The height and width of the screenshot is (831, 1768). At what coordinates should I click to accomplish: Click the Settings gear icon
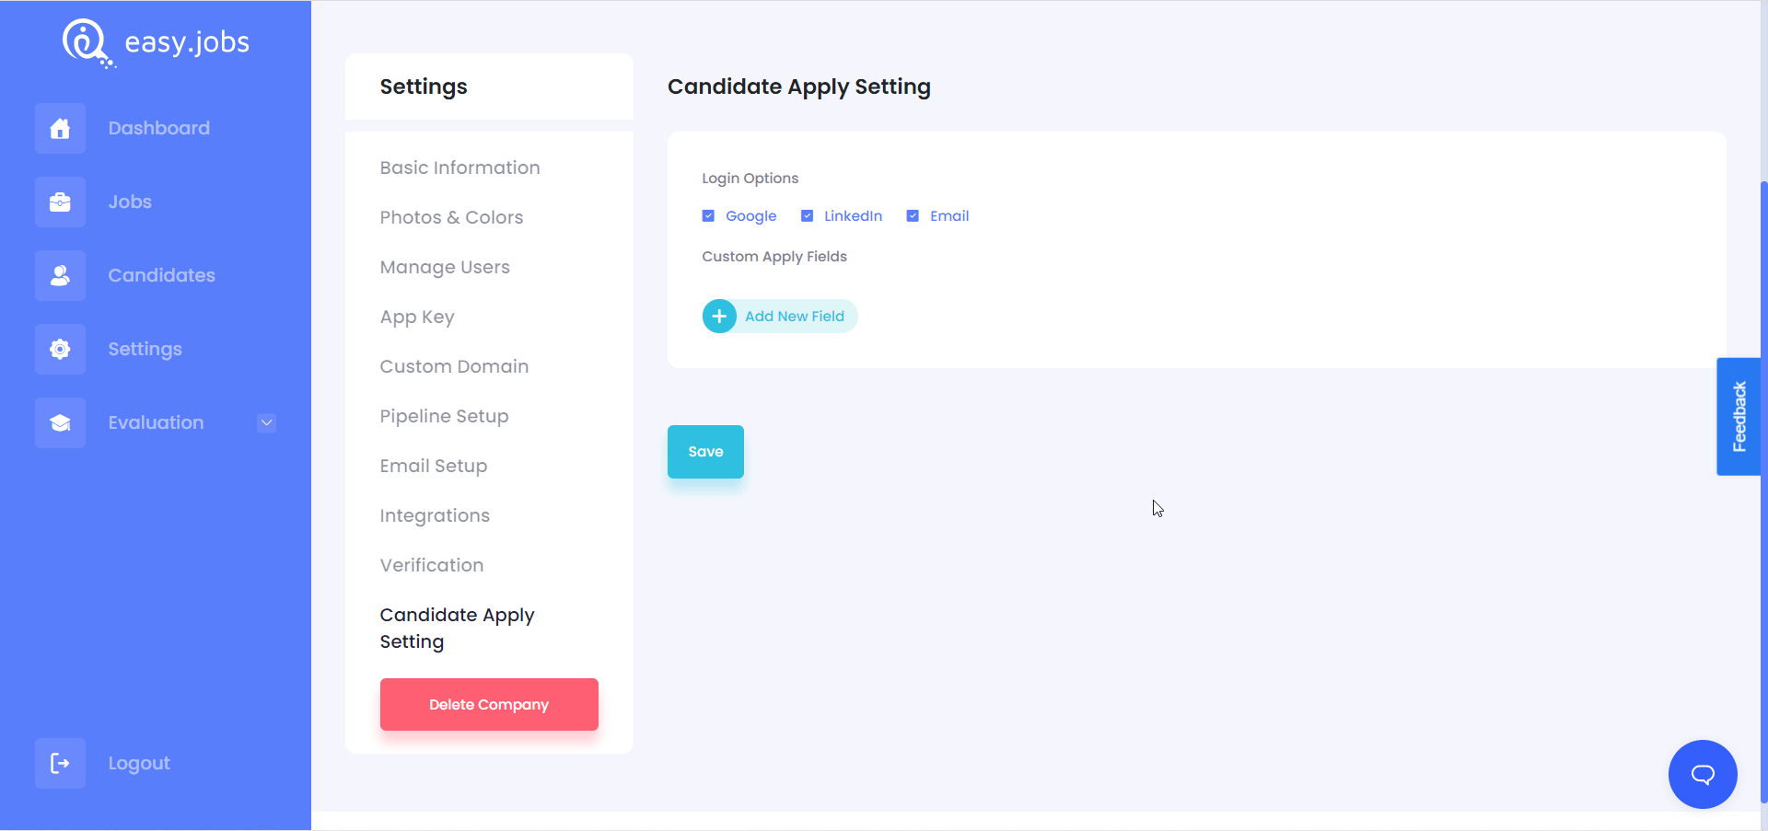click(59, 349)
